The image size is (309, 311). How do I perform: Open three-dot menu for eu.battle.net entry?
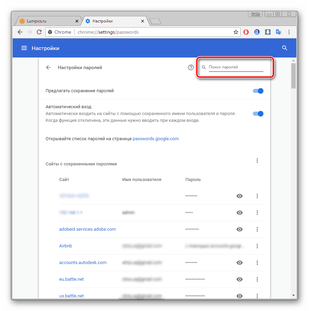[x=257, y=279]
